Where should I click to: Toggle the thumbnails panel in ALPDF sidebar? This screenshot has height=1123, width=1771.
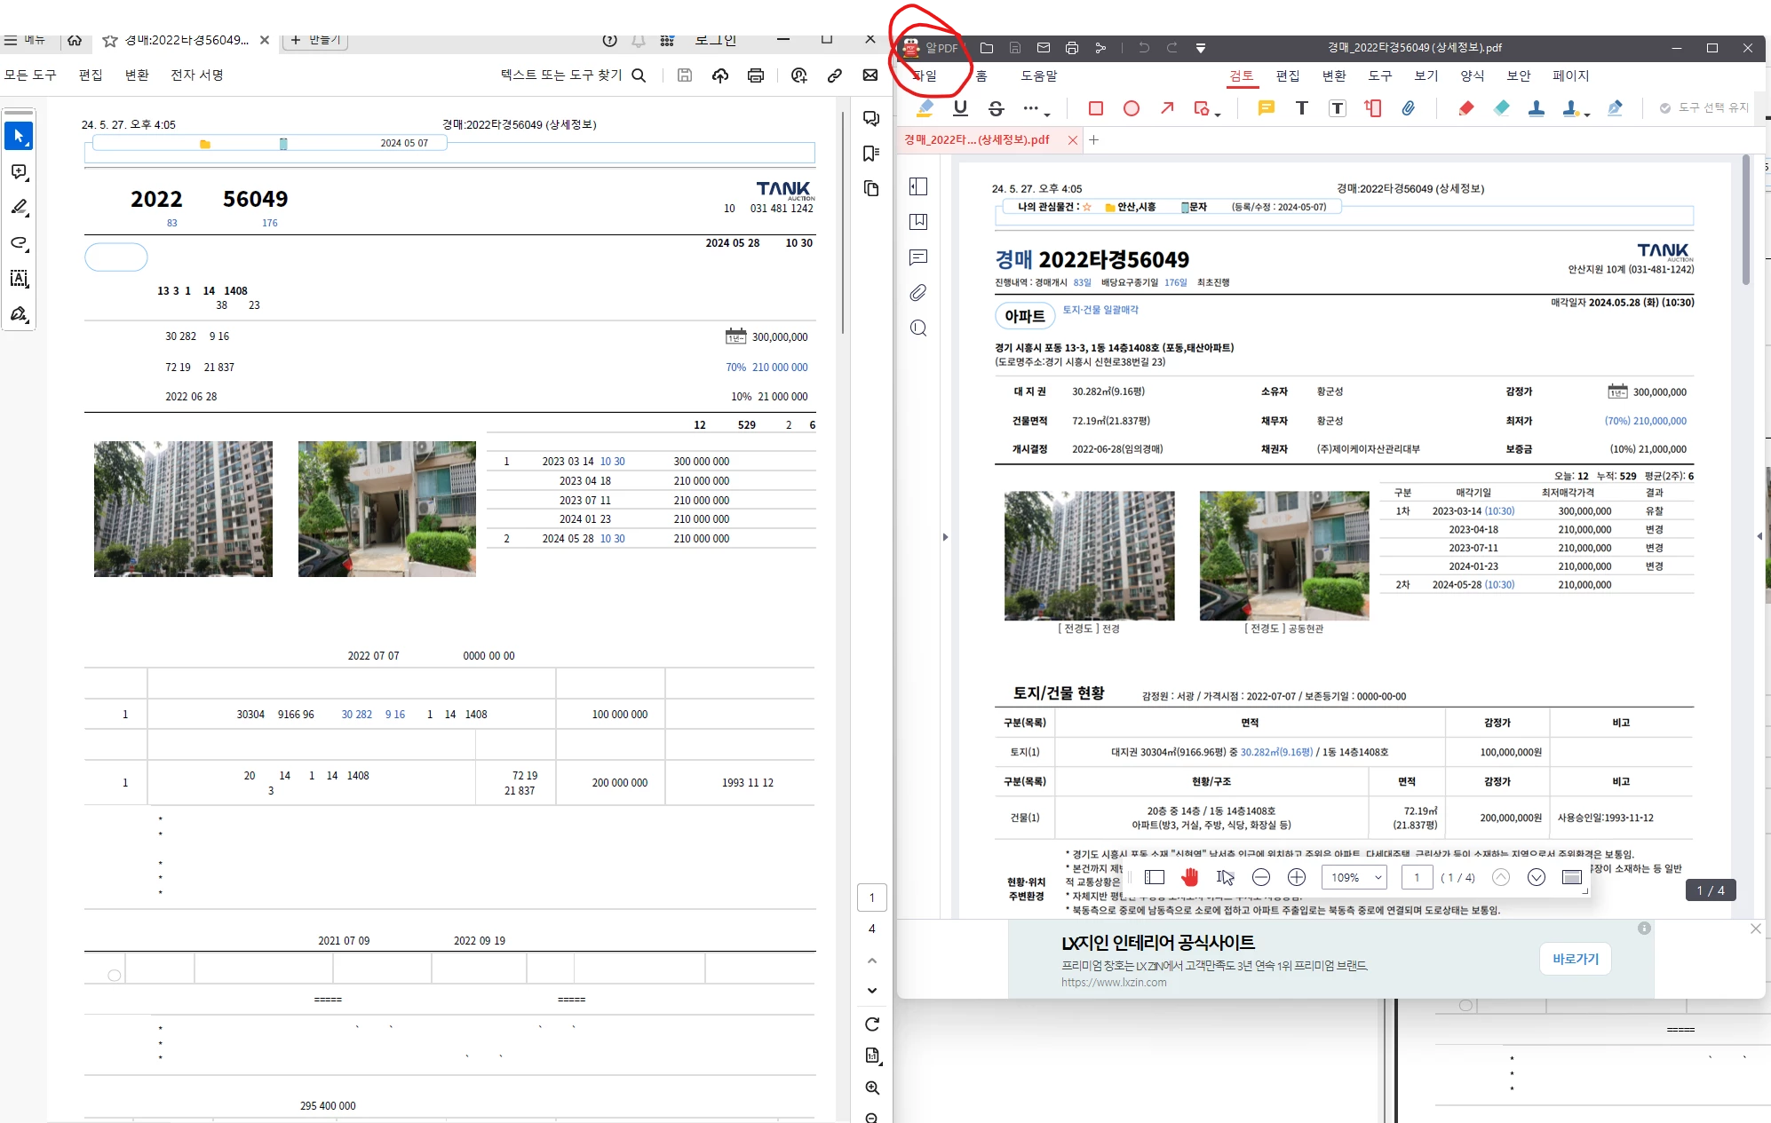click(x=919, y=186)
